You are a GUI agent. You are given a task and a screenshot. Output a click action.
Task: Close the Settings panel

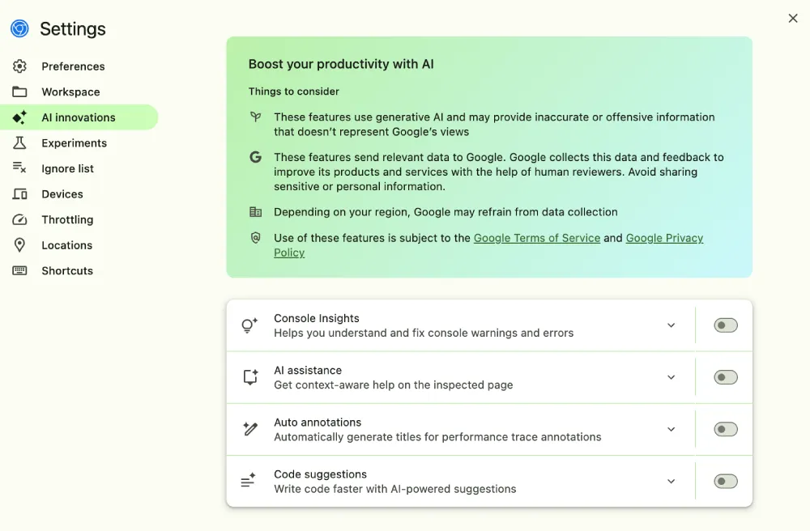pyautogui.click(x=793, y=19)
